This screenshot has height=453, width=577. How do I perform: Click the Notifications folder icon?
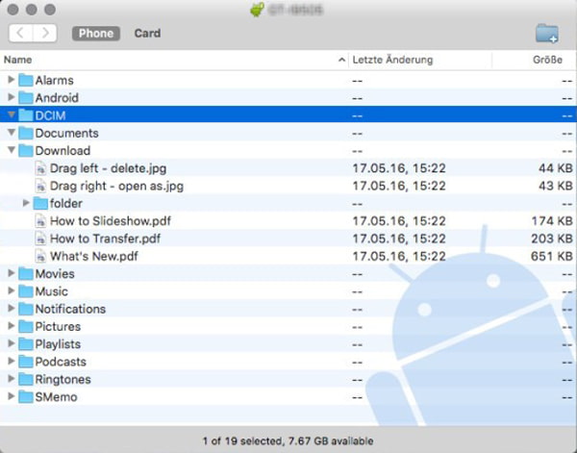(x=26, y=309)
